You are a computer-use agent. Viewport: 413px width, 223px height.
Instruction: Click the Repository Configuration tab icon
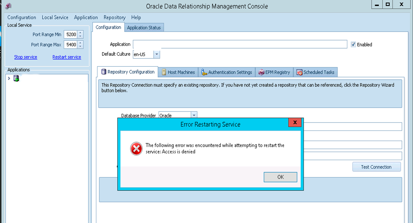104,72
